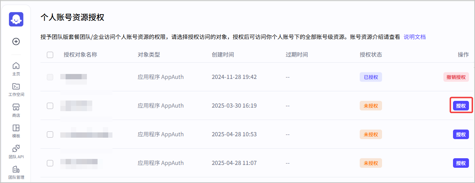Image resolution: width=475 pixels, height=183 pixels.
Task: Click 撤销授权 button for the 2024-11-28 row
Action: point(456,77)
